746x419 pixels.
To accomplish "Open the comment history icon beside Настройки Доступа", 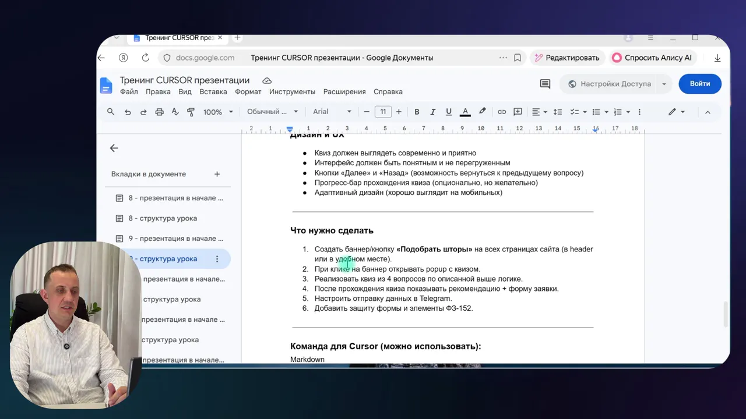I will pyautogui.click(x=545, y=84).
